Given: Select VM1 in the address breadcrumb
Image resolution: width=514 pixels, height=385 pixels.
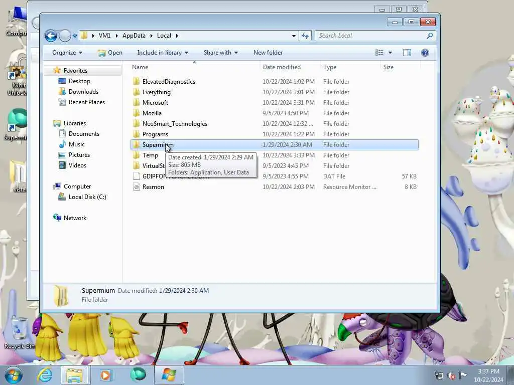Looking at the screenshot, I should [x=104, y=36].
